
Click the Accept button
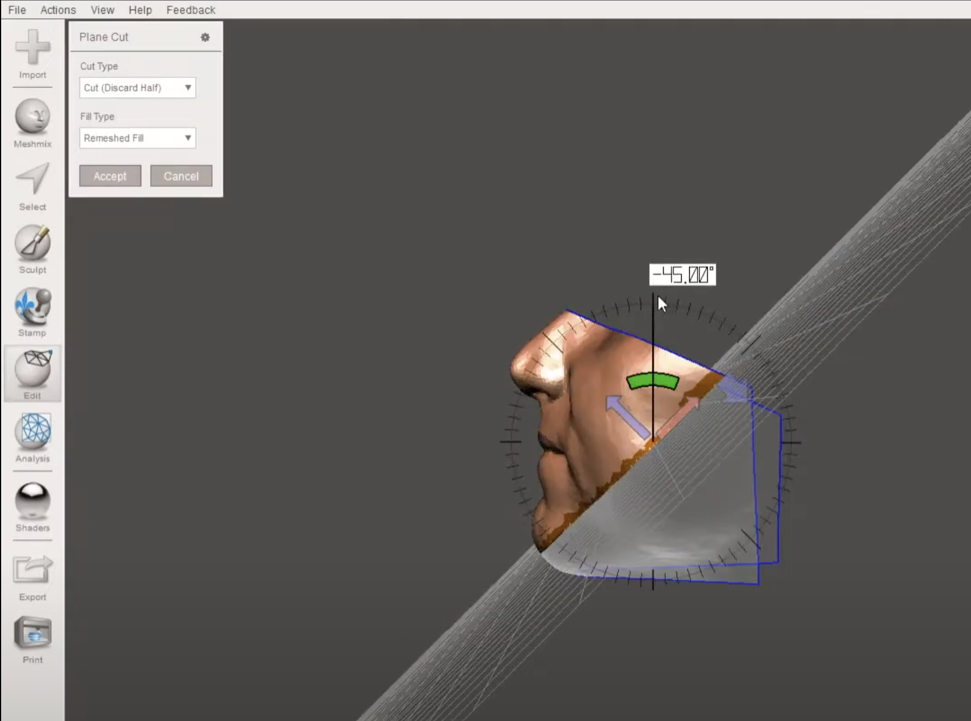[x=109, y=176]
